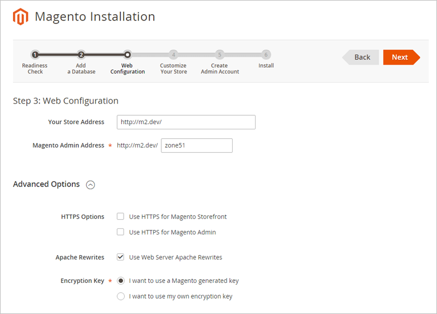Click the Encryption Key label

click(x=82, y=280)
